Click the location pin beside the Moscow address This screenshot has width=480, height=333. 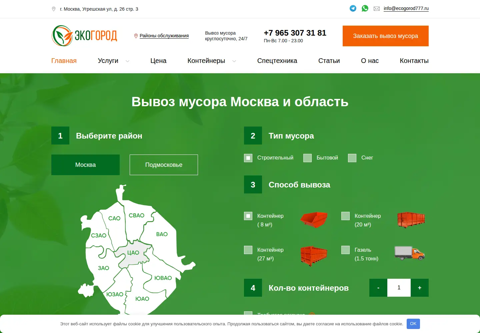54,9
